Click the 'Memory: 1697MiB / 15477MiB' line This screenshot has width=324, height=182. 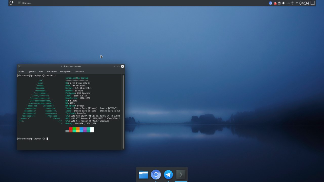coord(81,124)
